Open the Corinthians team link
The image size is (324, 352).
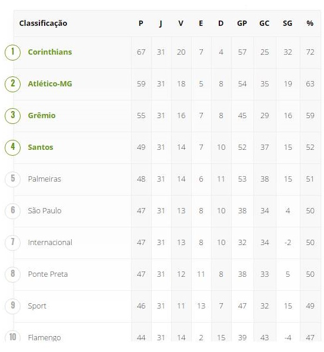point(50,52)
